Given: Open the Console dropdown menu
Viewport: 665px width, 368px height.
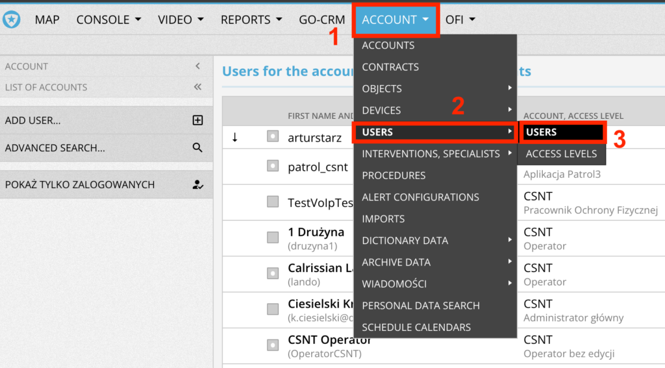Looking at the screenshot, I should coord(108,19).
